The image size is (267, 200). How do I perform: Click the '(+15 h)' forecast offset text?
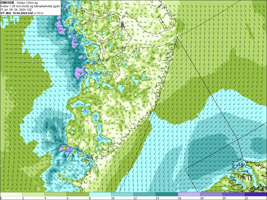(39, 13)
